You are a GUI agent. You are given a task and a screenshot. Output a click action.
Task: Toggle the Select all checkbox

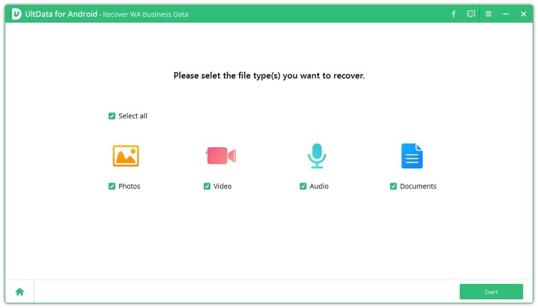pos(112,116)
